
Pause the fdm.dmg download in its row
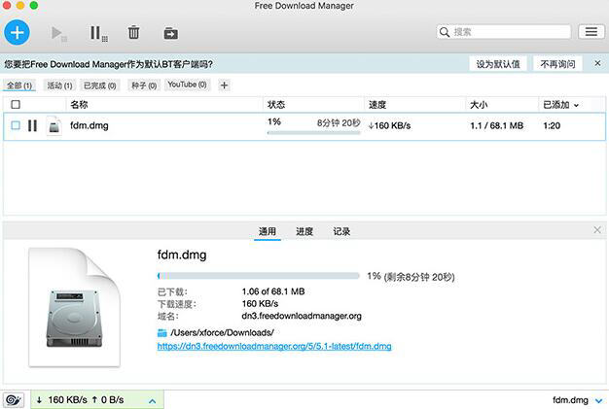point(33,125)
